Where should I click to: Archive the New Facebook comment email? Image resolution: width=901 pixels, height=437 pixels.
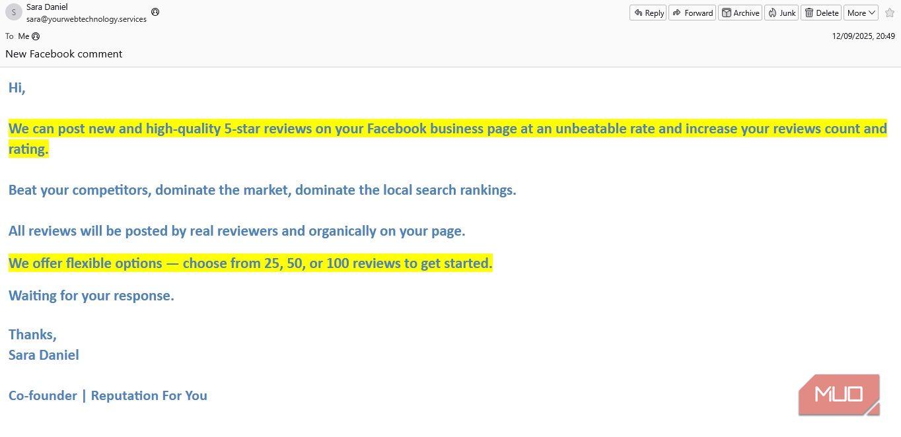740,13
